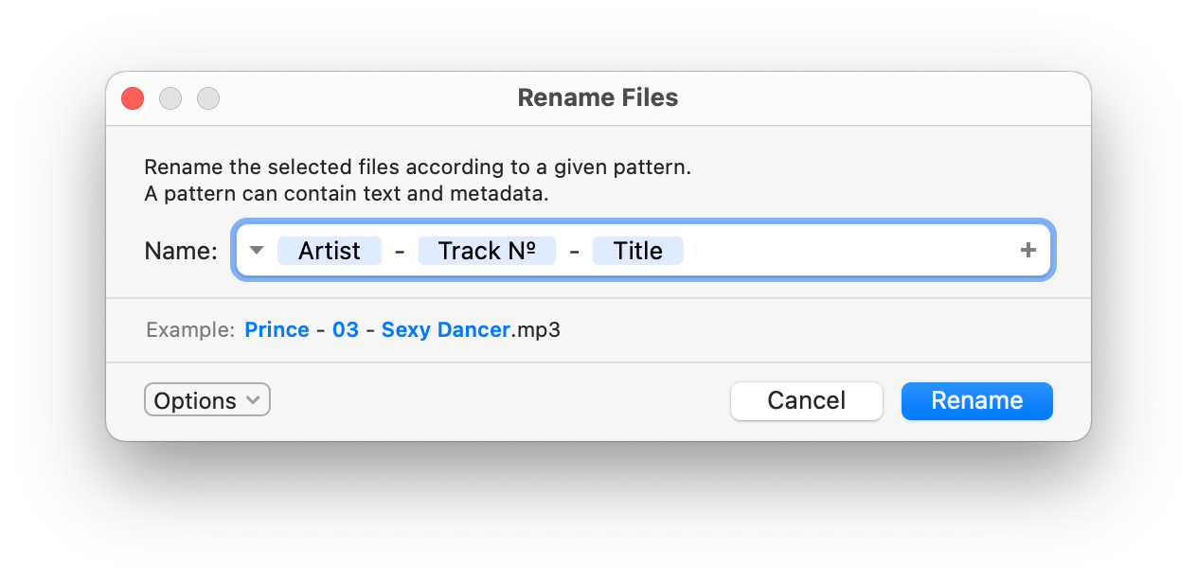Click the Cancel button
Viewport: 1197px width, 581px height.
coord(807,400)
